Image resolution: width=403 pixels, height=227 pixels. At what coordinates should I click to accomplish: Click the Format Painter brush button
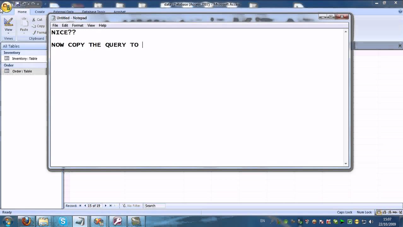tap(39, 32)
